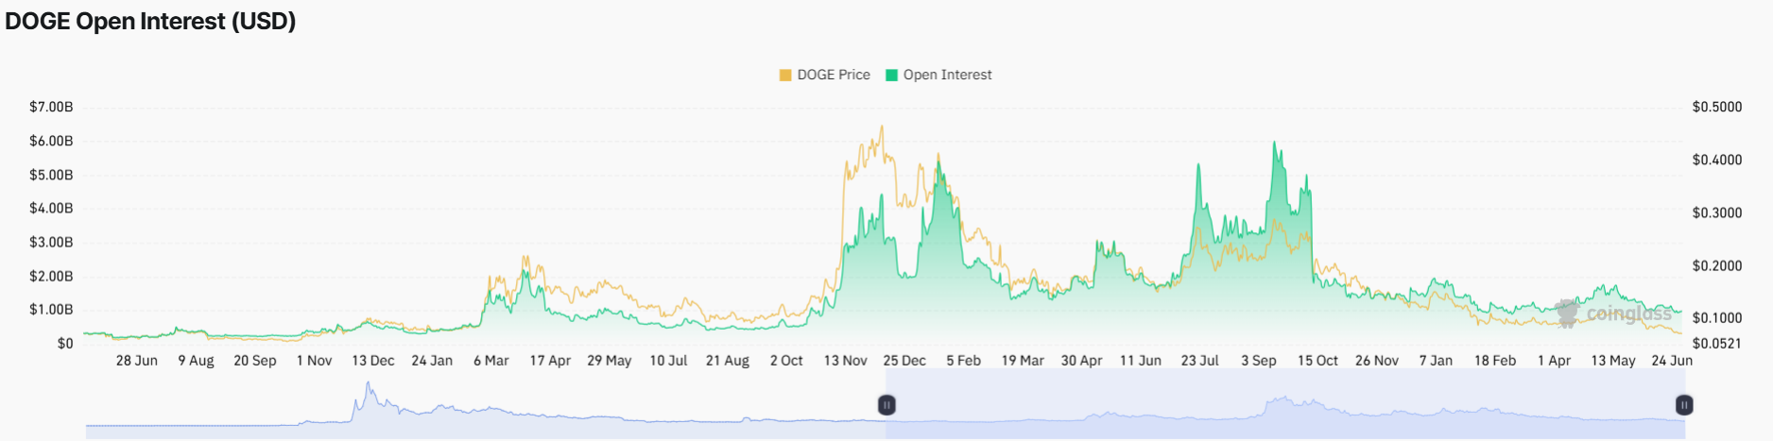This screenshot has width=1773, height=441.
Task: Grab the right range slider handle
Action: pyautogui.click(x=1684, y=405)
